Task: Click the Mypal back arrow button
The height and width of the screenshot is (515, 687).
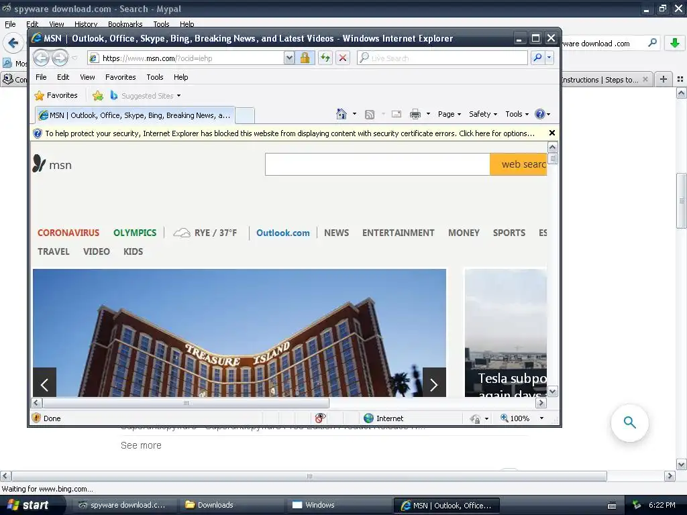Action: tap(13, 43)
